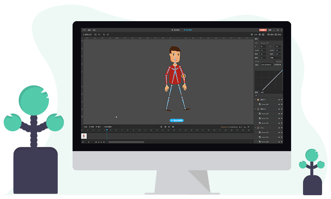Click the zoom in magnifier icon
The height and width of the screenshot is (199, 331).
pos(259,34)
